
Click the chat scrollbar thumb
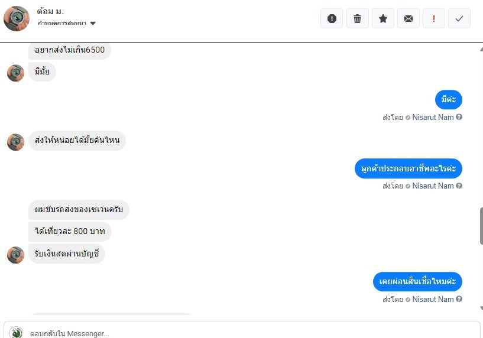click(481, 226)
